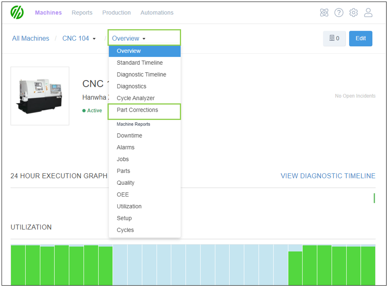389x288 pixels.
Task: Choose OEE machine report
Action: tap(145, 194)
